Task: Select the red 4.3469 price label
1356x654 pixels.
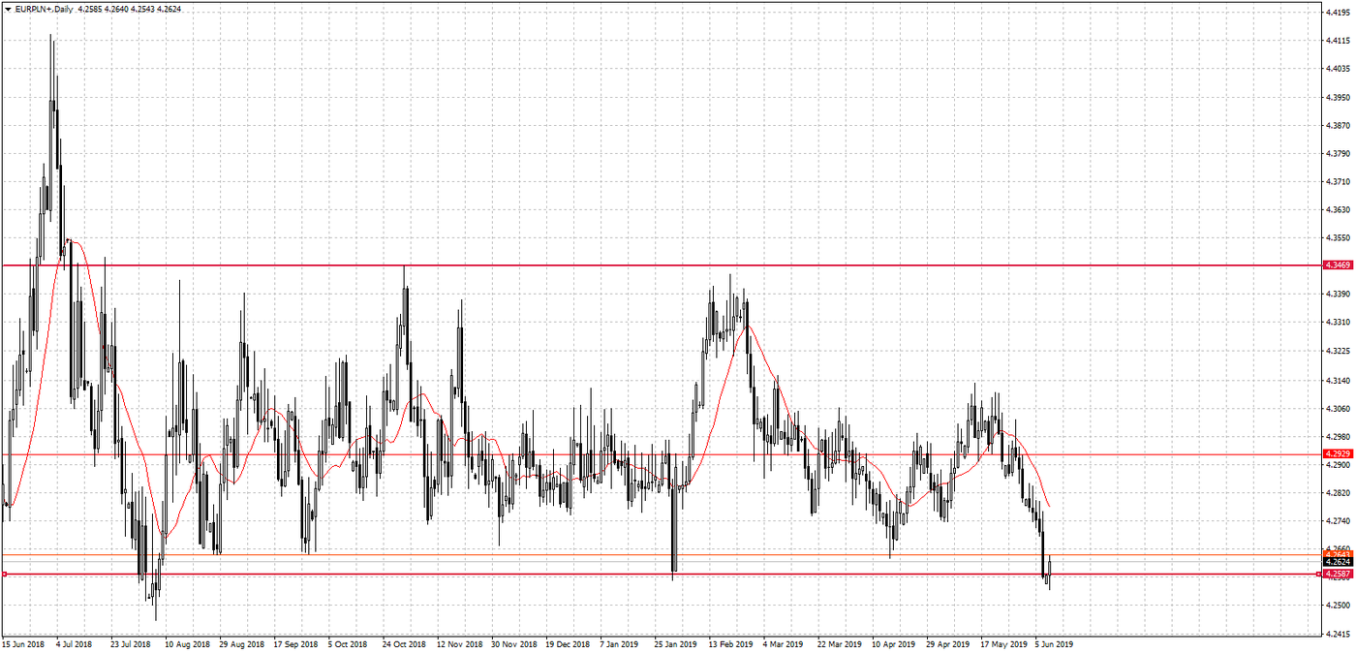Action: pyautogui.click(x=1337, y=265)
